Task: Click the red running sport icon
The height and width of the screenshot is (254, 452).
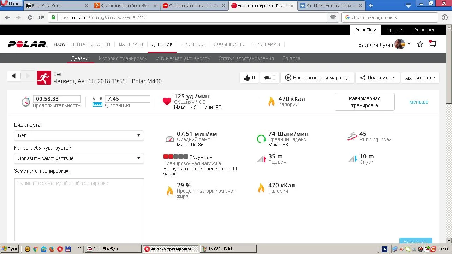Action: [x=44, y=78]
